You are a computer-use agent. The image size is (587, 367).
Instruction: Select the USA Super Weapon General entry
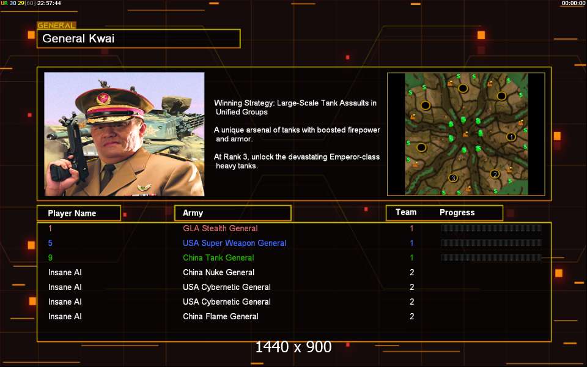tap(234, 243)
